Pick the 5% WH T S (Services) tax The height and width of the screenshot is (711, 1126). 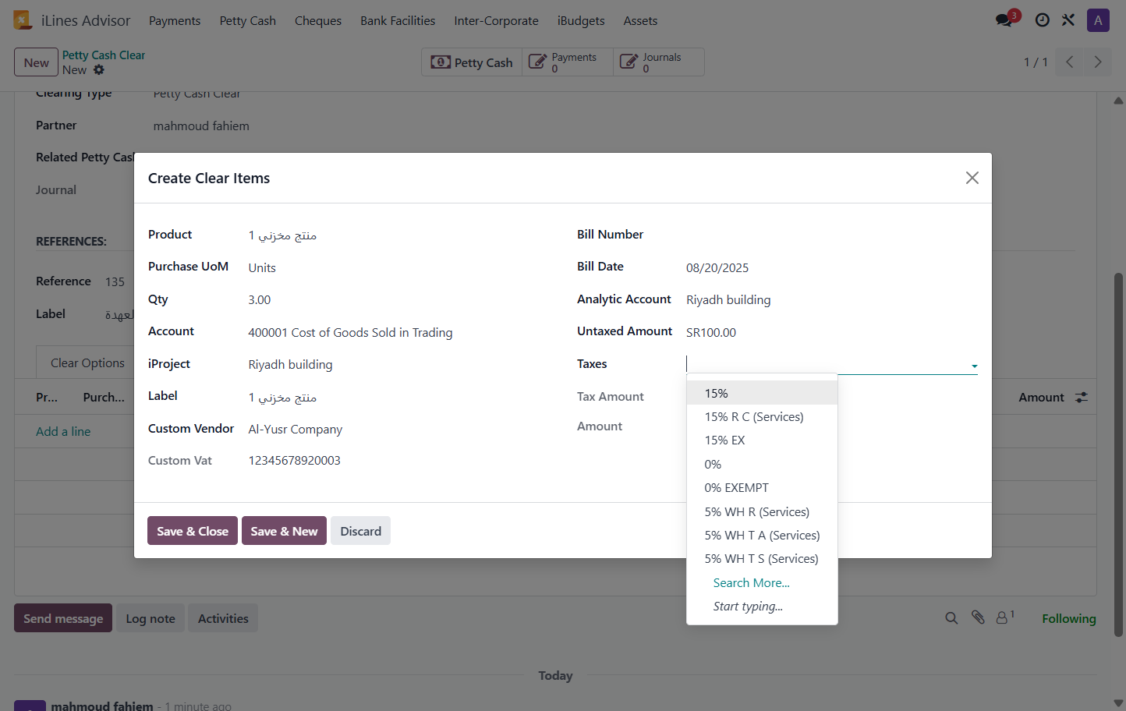tap(762, 559)
